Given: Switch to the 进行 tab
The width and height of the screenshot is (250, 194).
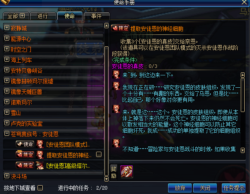Looking at the screenshot, I should [x=43, y=16].
